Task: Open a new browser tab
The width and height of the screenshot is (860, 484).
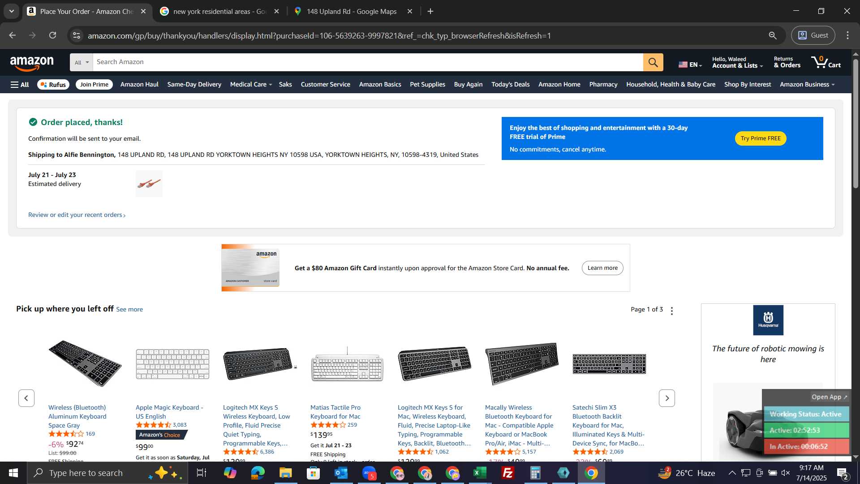Action: pyautogui.click(x=430, y=11)
